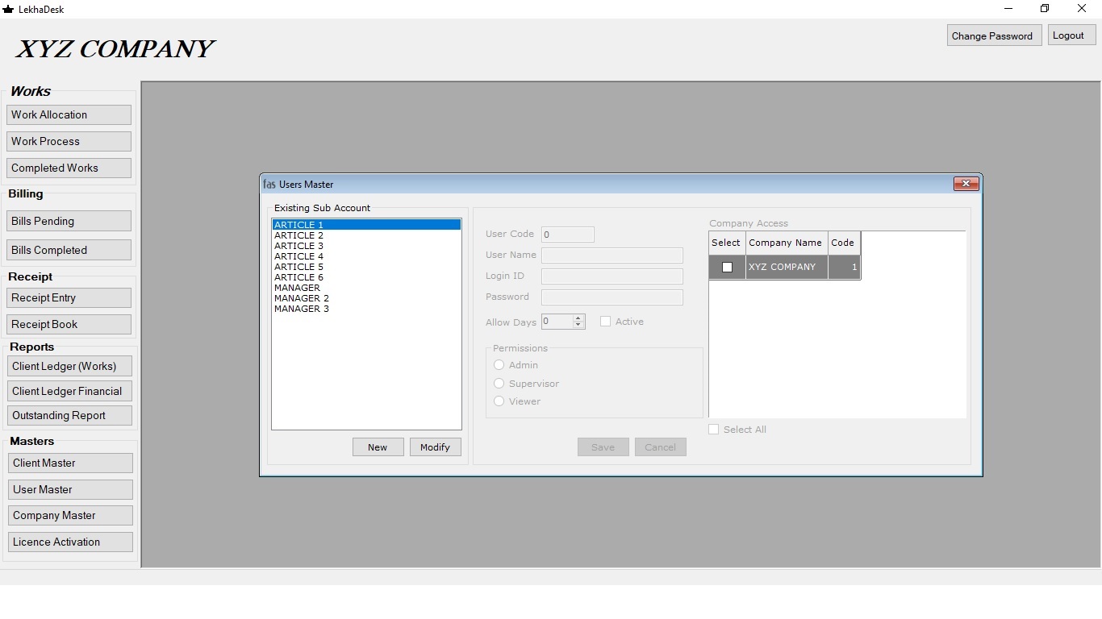Viewport: 1102px width, 619px height.
Task: Log out using the Logout button
Action: 1072,35
